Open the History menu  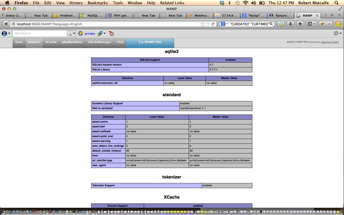76,3
